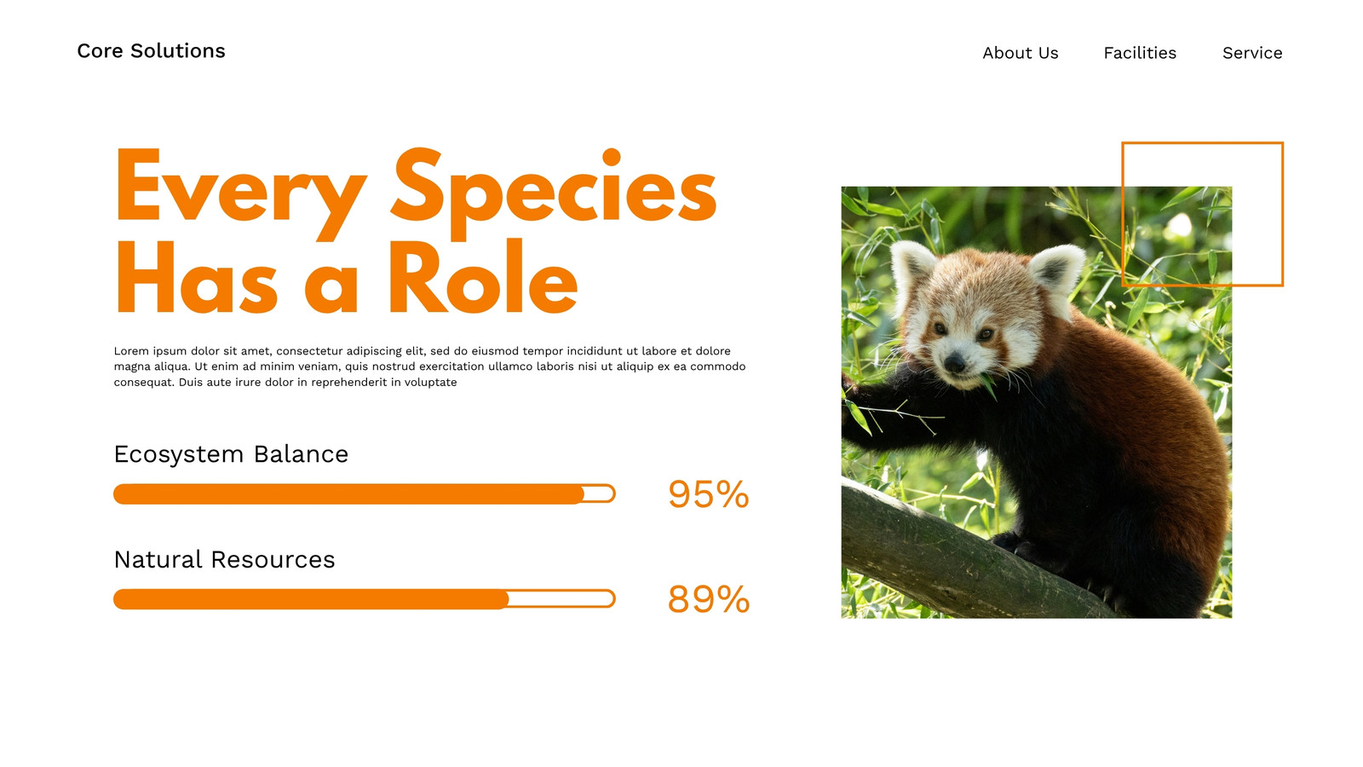This screenshot has height=767, width=1363.
Task: Select the 95% percentage value
Action: point(708,494)
